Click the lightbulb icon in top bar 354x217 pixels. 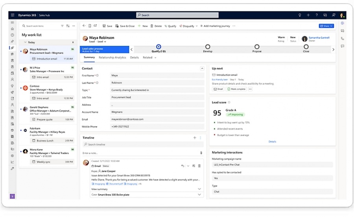pos(300,15)
